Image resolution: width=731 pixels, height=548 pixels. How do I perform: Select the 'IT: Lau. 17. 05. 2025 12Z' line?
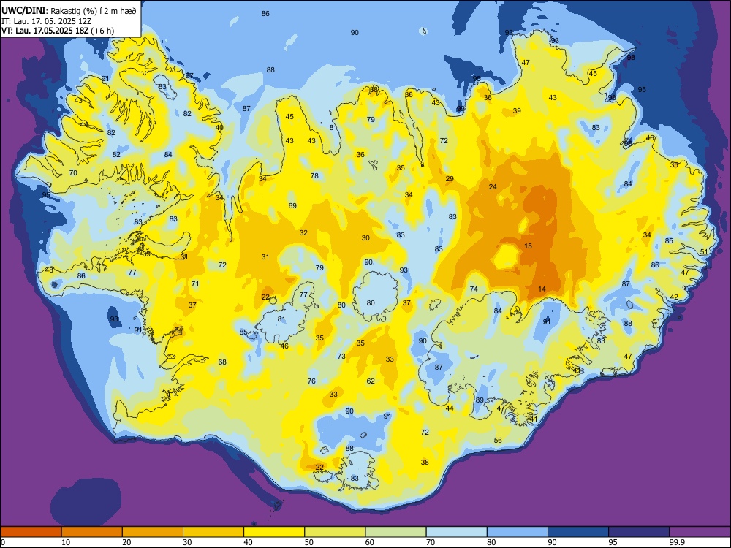(47, 21)
